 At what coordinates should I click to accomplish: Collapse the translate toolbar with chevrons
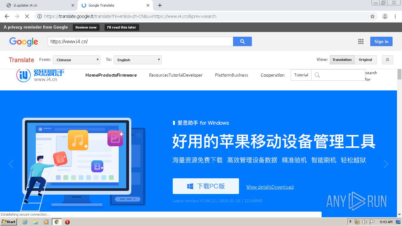pos(388,60)
